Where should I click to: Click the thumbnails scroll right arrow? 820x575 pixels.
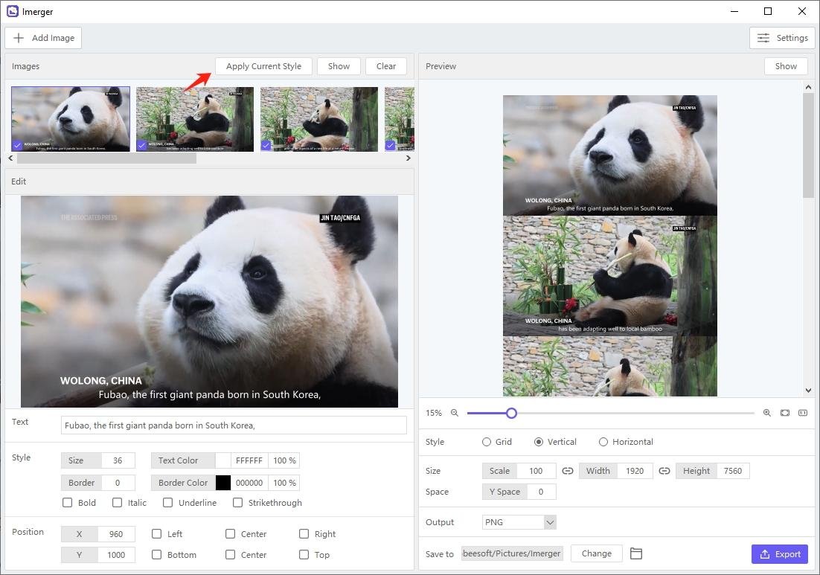pos(409,158)
